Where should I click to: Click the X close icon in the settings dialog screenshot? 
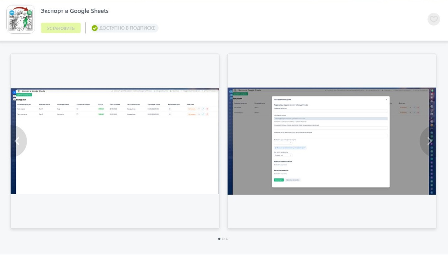pos(386,99)
